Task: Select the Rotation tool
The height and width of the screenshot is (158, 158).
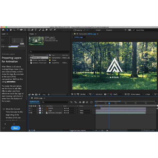Action: tap(18, 30)
